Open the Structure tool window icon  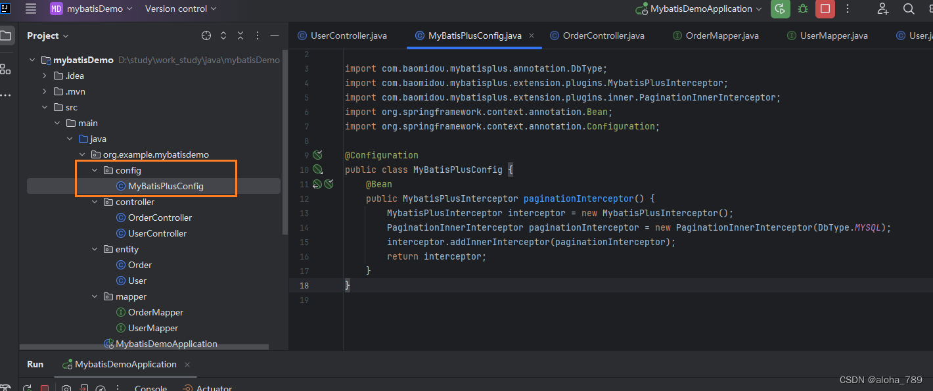click(5, 68)
